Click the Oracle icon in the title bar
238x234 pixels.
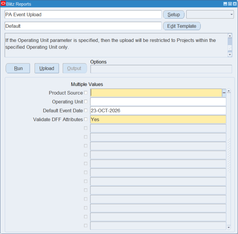point(3,3)
